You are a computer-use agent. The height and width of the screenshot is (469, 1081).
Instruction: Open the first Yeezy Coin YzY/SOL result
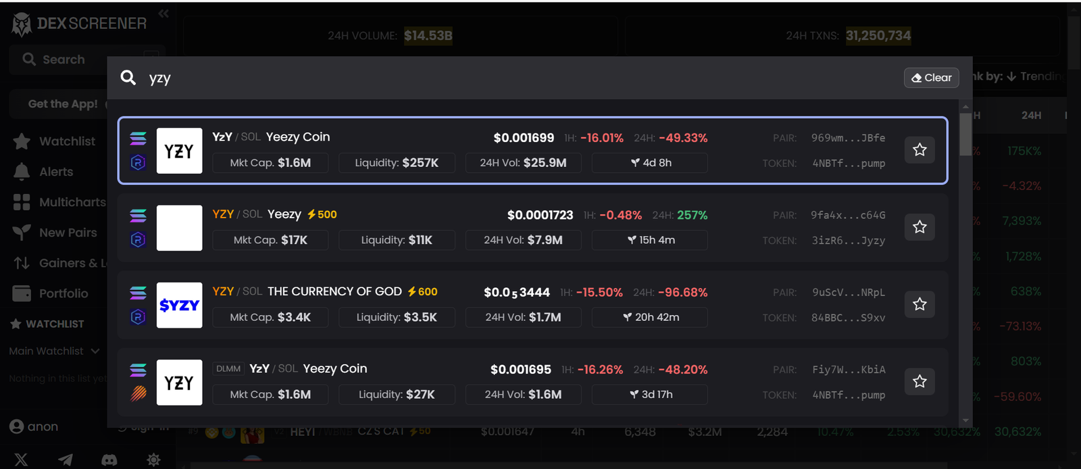[x=532, y=150]
